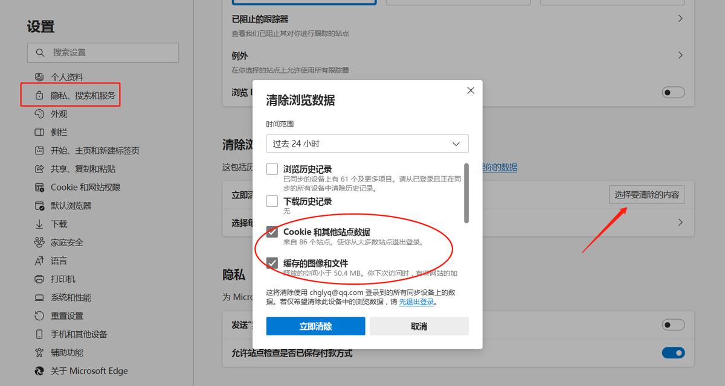The width and height of the screenshot is (725, 386).
Task: Expand the 例外 section
Action: pyautogui.click(x=680, y=55)
